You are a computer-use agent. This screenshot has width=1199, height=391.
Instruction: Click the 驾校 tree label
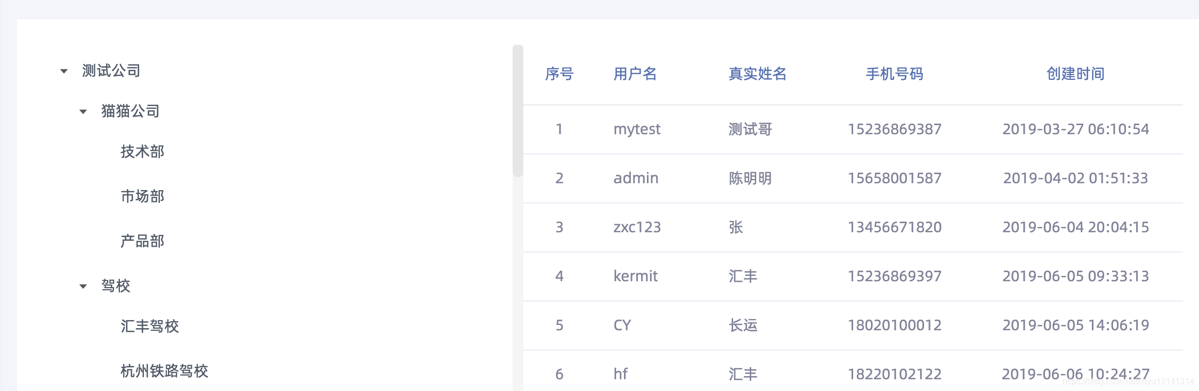point(116,286)
